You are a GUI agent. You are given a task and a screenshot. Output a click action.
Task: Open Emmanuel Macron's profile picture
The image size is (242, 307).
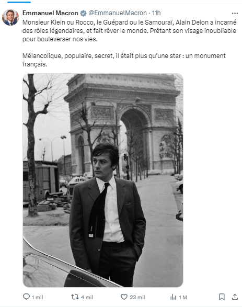10,17
